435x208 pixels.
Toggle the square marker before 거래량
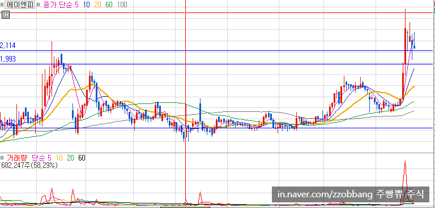(2, 158)
